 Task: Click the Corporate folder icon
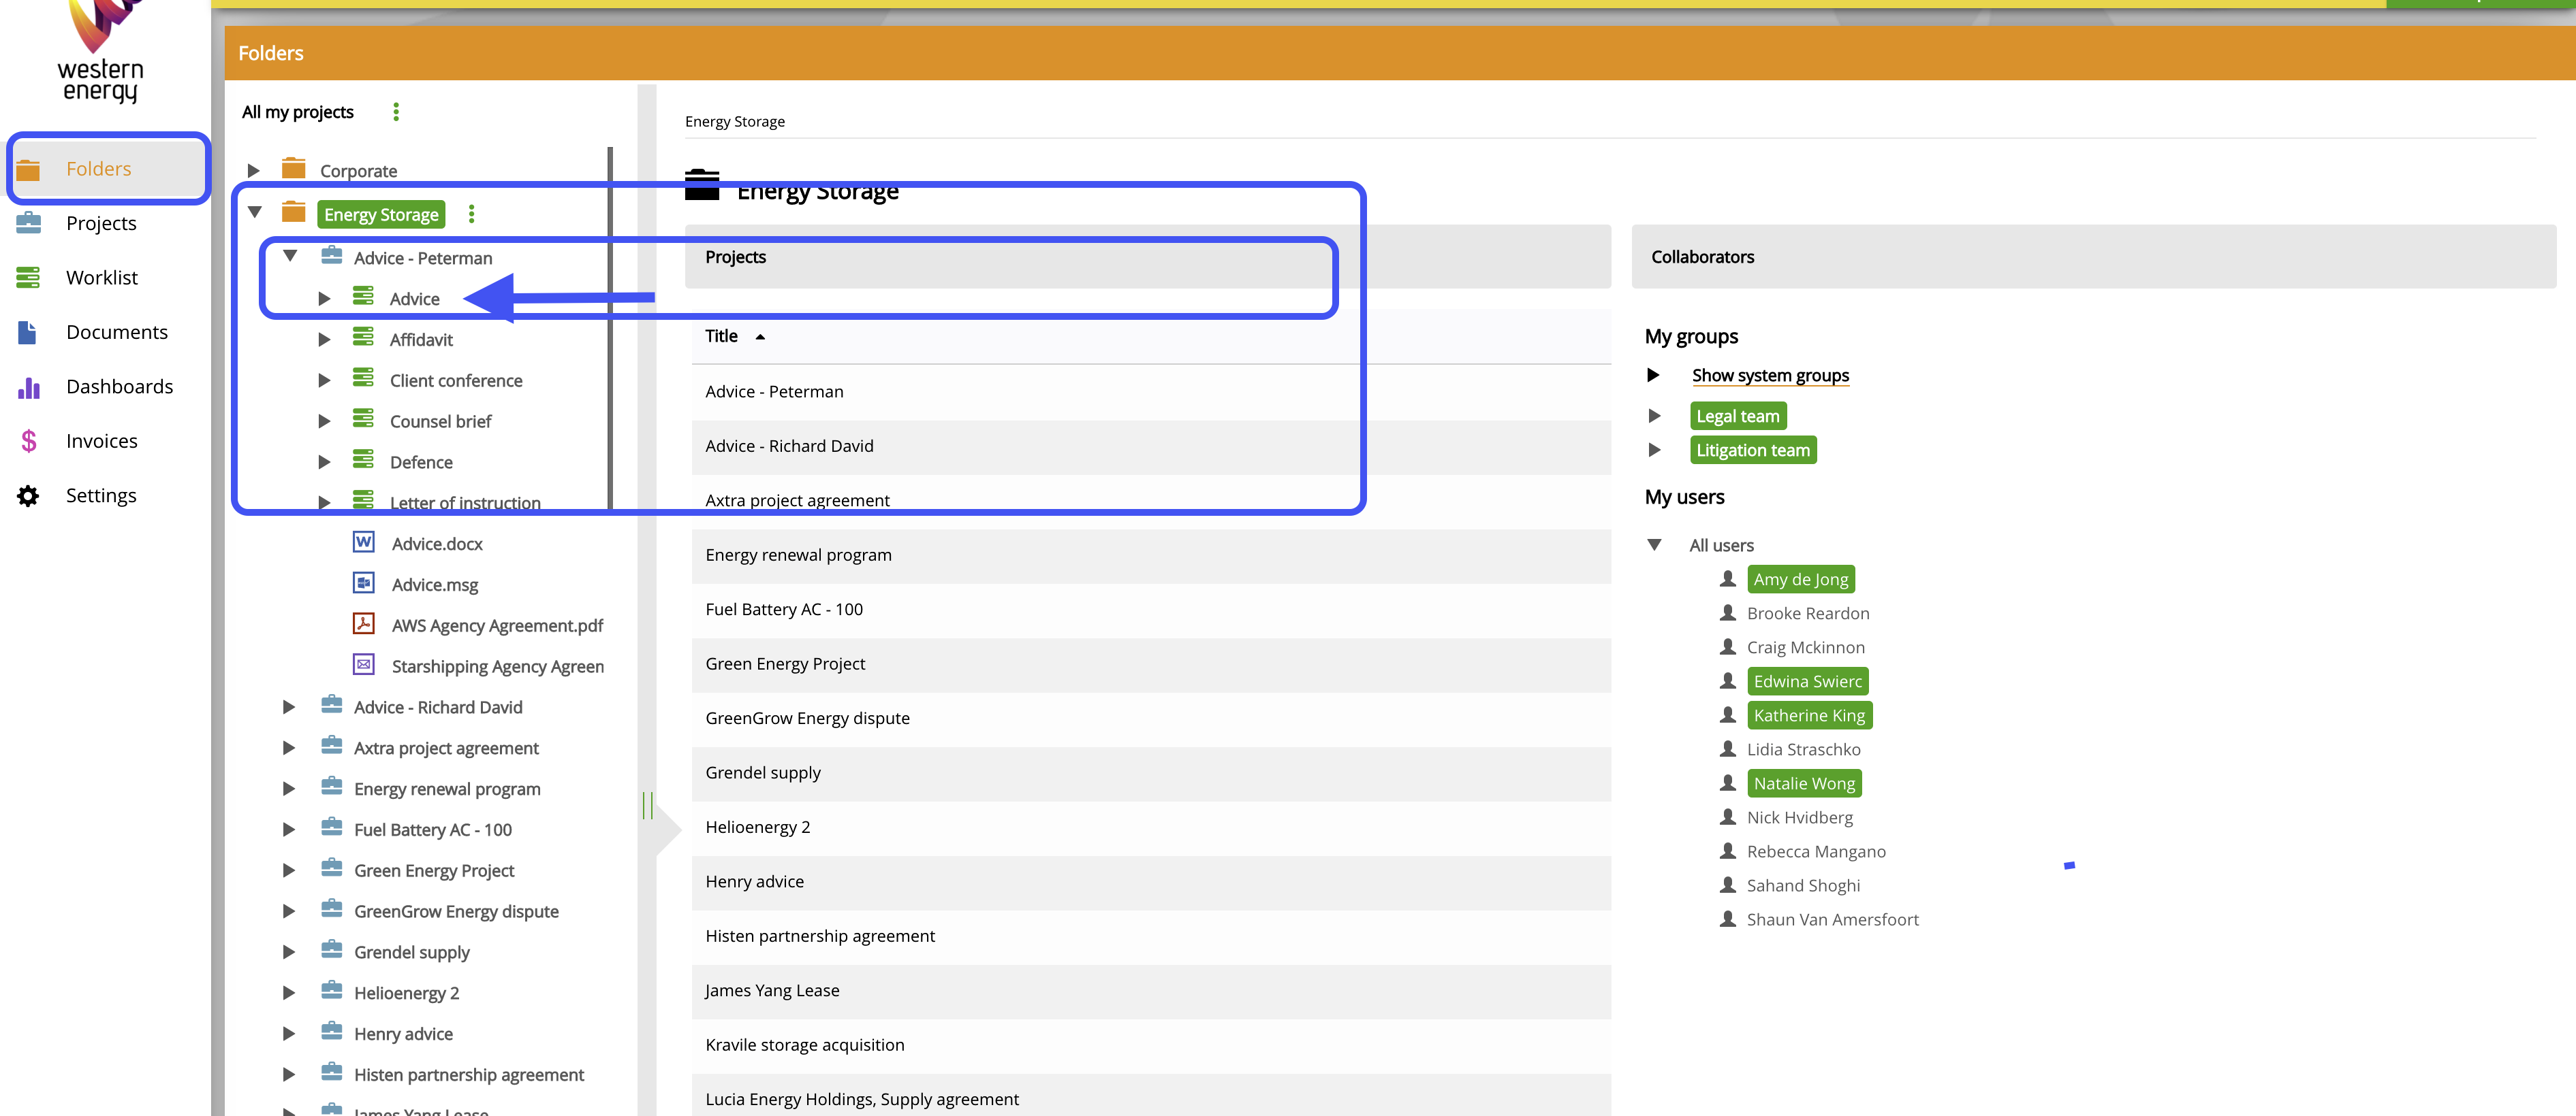tap(293, 168)
